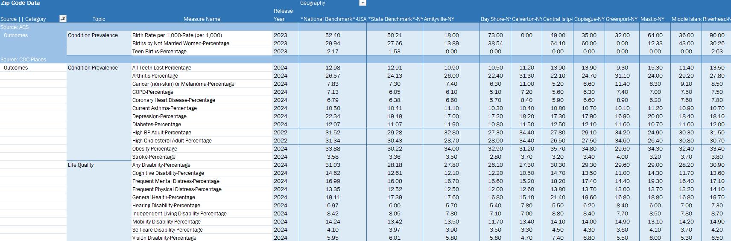Click the 'Diabetes-Percentage' measure

(x=157, y=125)
